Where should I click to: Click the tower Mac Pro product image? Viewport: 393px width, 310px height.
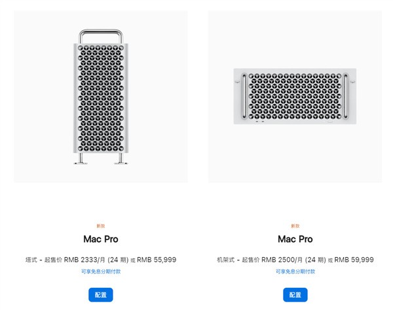100,96
